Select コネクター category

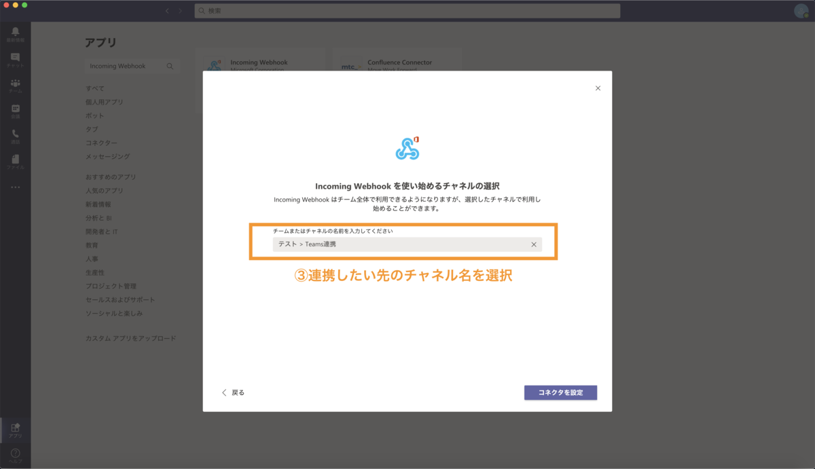point(101,143)
